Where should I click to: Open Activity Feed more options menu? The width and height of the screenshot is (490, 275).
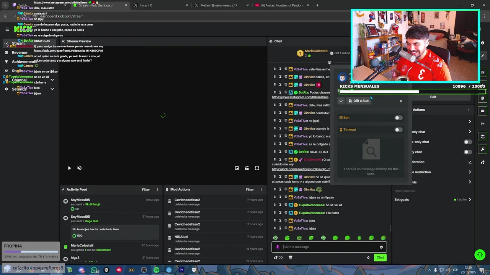pos(157,189)
